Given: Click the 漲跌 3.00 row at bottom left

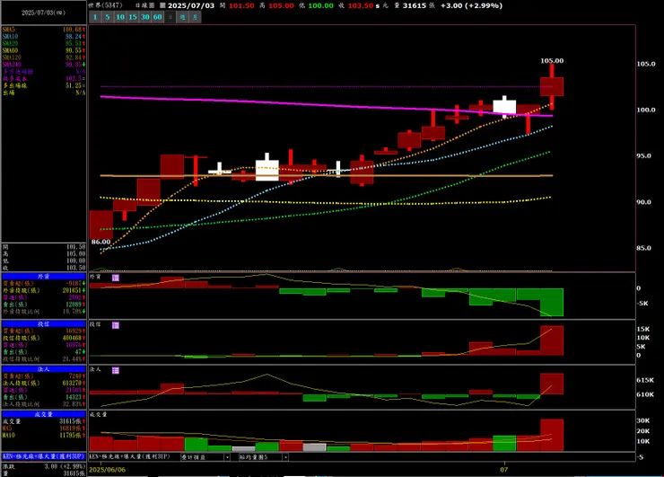Looking at the screenshot, I should point(44,466).
